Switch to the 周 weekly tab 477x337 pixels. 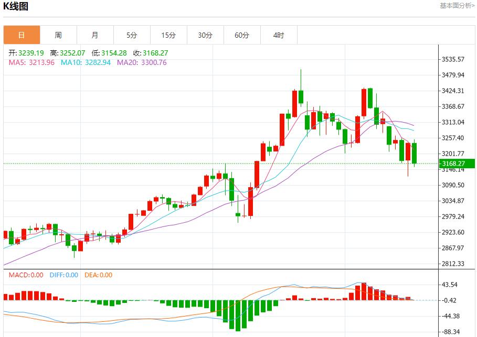pyautogui.click(x=58, y=35)
